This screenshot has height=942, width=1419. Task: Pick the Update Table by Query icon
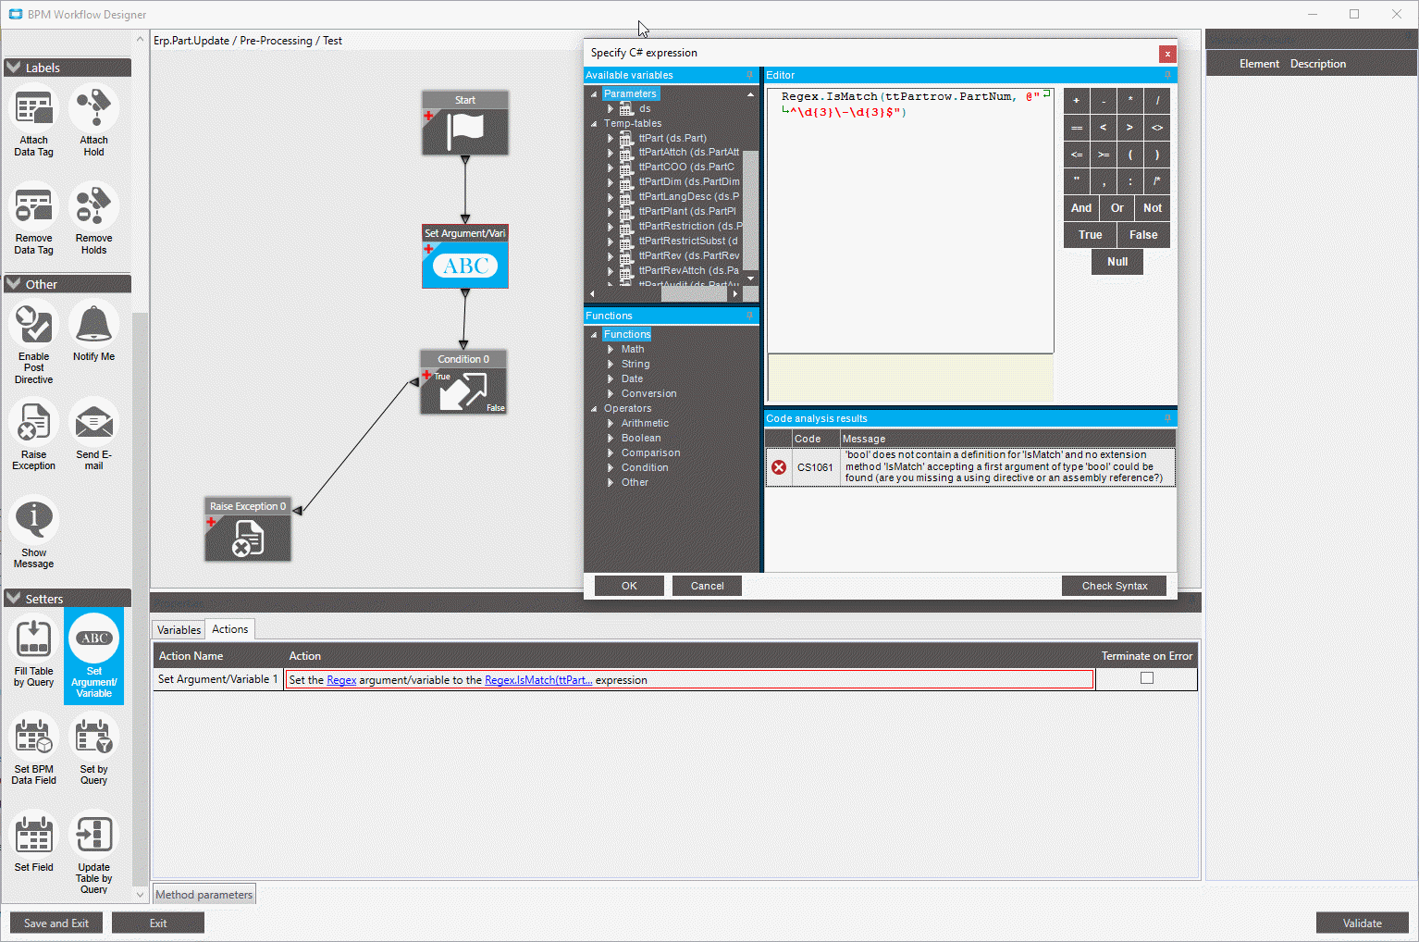[x=93, y=836]
